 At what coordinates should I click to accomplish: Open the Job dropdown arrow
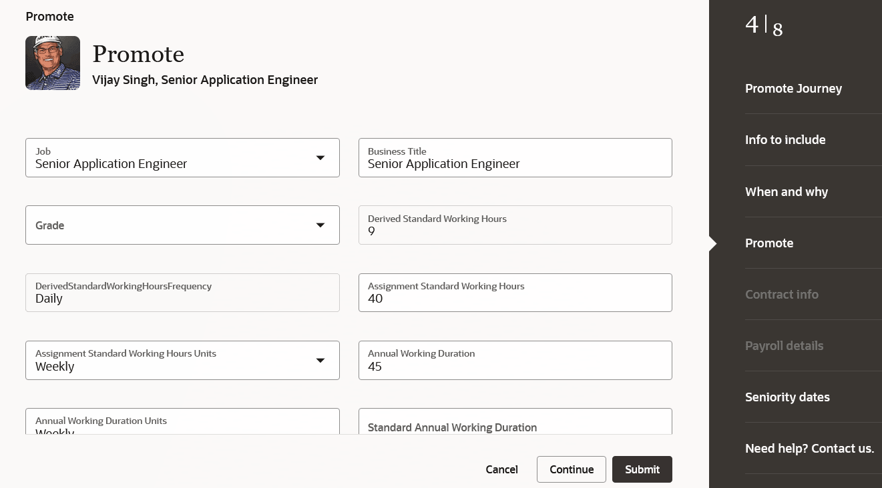coord(320,158)
